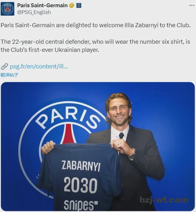Open the psg.fr/en/content link

39,67
